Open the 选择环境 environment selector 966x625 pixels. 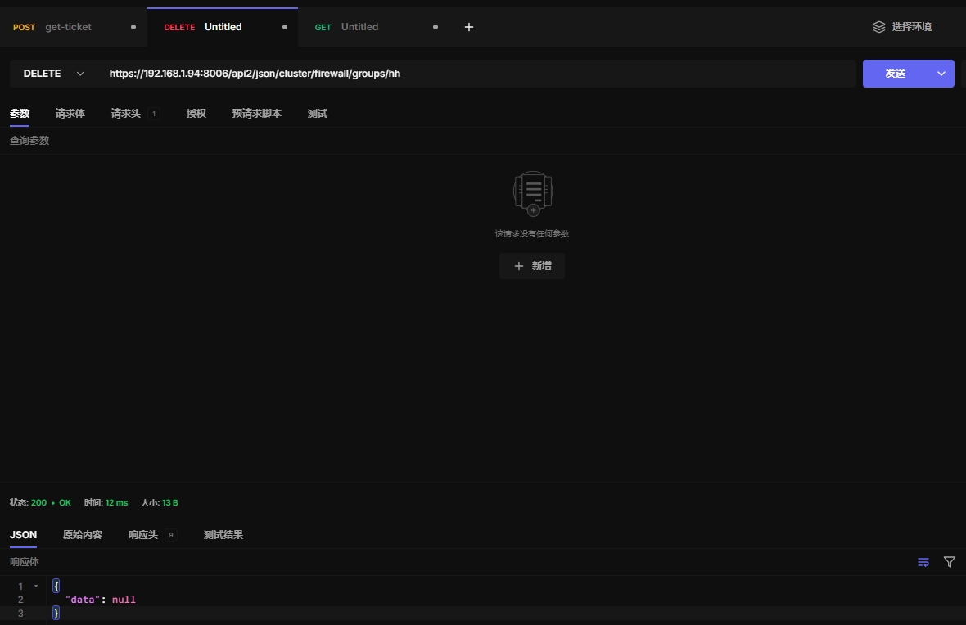tap(910, 27)
